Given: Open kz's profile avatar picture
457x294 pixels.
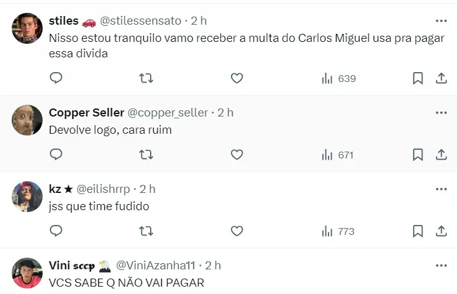Looking at the screenshot, I should (x=27, y=197).
